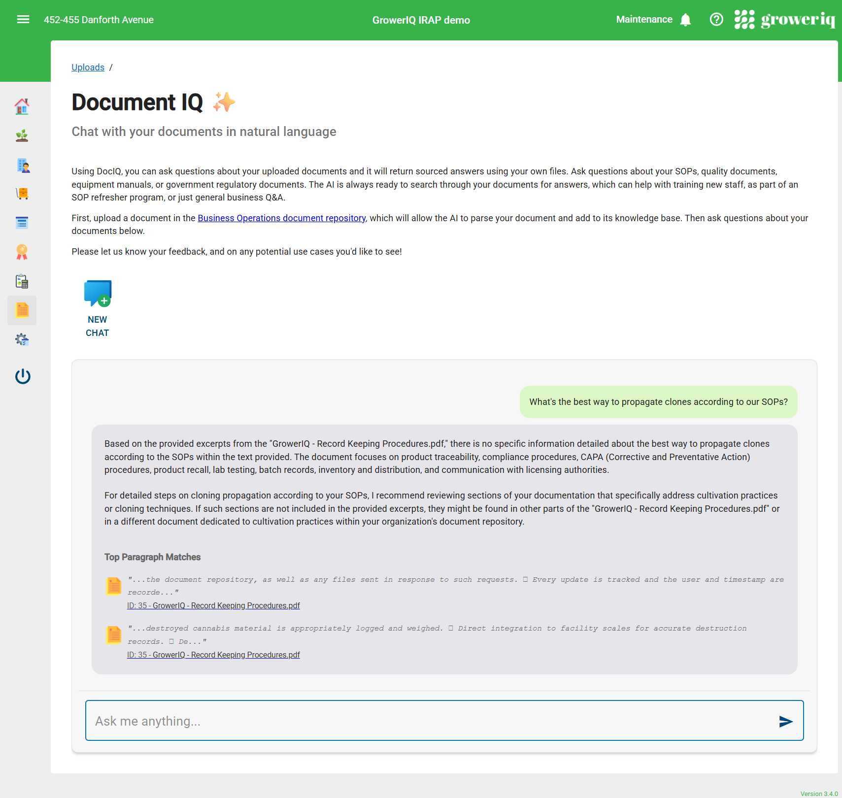The height and width of the screenshot is (798, 842).
Task: Click the send arrow icon
Action: [786, 721]
